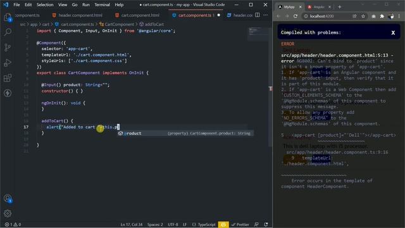Click errors and warnings status indicator
This screenshot has height=228, width=405.
(13, 225)
